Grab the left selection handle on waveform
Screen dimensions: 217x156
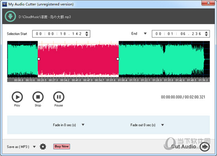coord(39,59)
